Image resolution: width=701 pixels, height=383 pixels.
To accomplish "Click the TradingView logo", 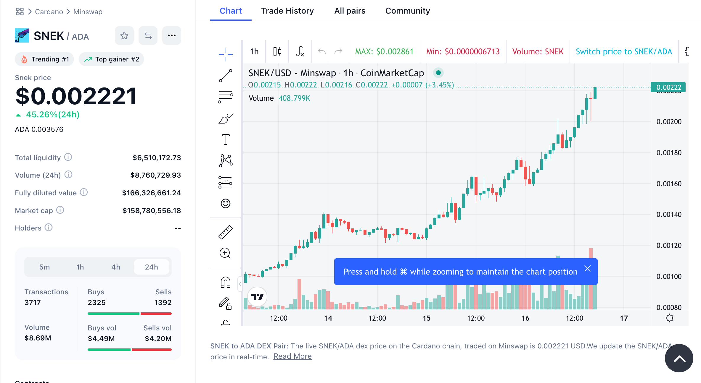I will (257, 296).
